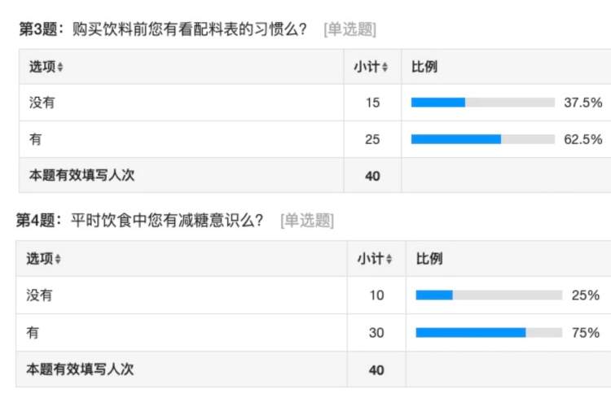The width and height of the screenshot is (611, 407).
Task: Click sort icon beside 小计 in question 4 table
Action: (x=389, y=260)
